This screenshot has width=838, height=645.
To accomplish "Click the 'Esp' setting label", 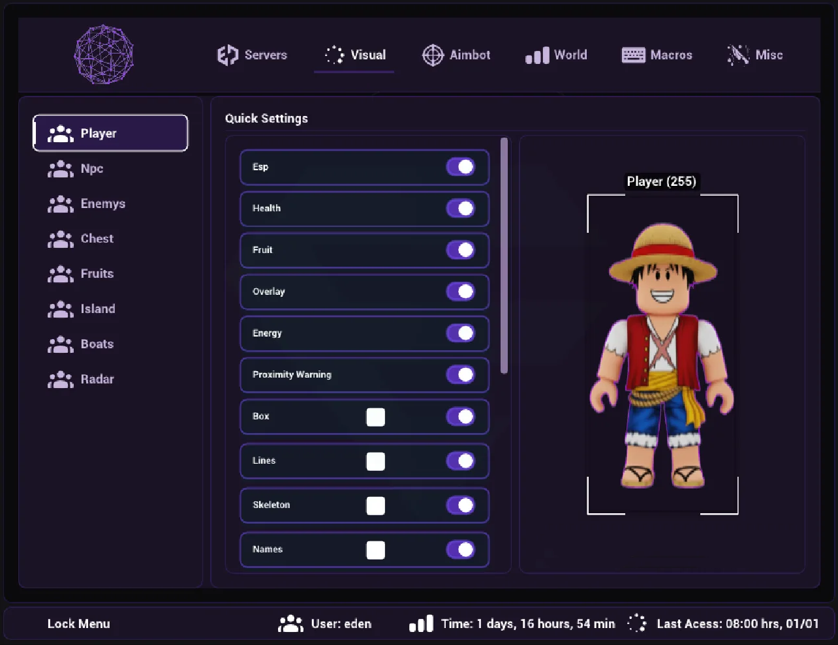I will click(x=260, y=168).
